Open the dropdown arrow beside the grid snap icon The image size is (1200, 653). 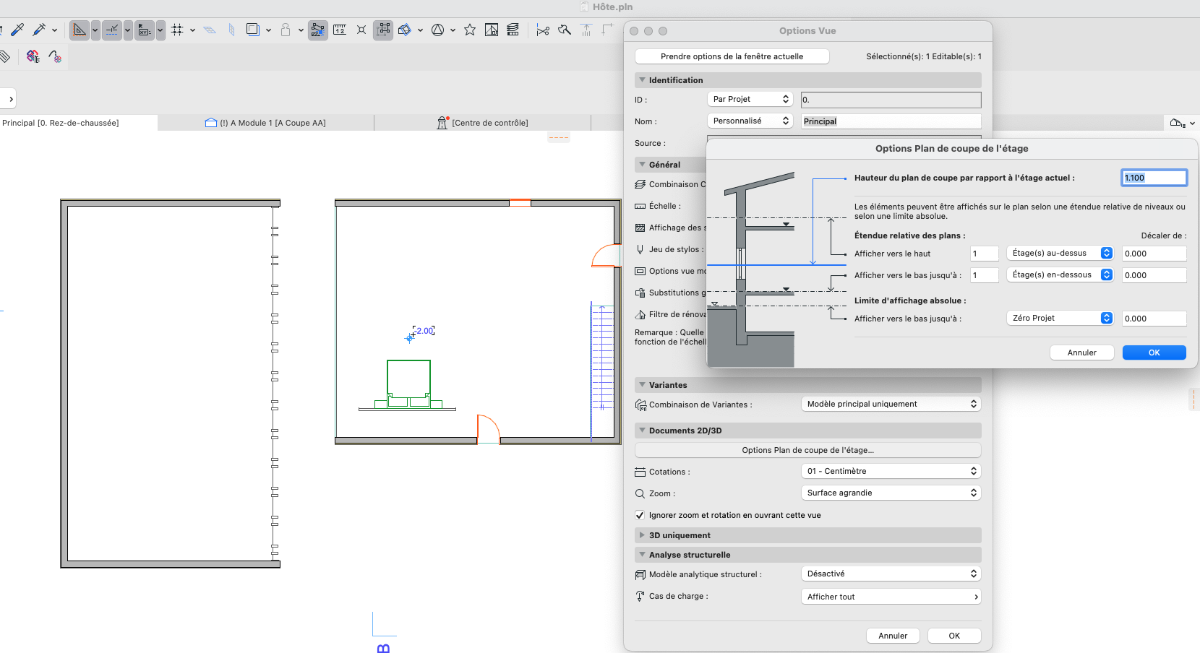point(192,30)
